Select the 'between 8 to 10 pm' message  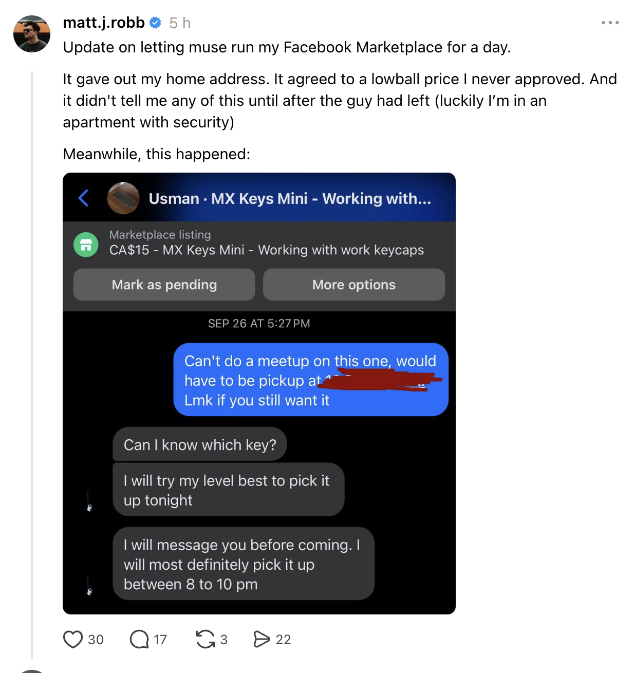[x=244, y=564]
